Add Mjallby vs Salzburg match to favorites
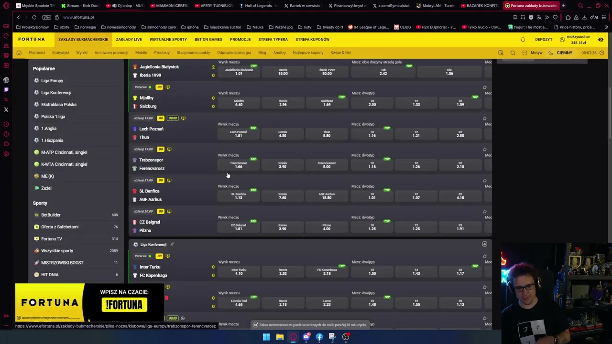 coord(484,87)
